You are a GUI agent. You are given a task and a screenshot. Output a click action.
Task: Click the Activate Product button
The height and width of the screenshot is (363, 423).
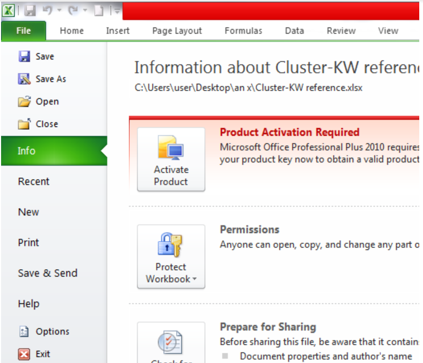click(171, 159)
